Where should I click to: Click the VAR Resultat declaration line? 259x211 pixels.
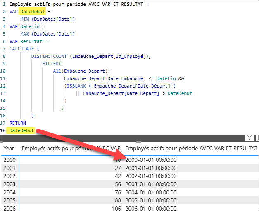coord(29,41)
